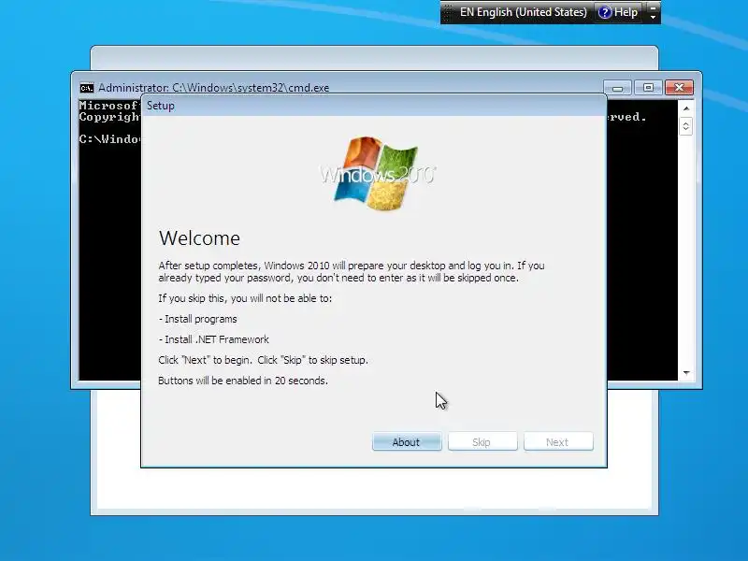
Task: Click the Skip button in Setup
Action: [482, 441]
